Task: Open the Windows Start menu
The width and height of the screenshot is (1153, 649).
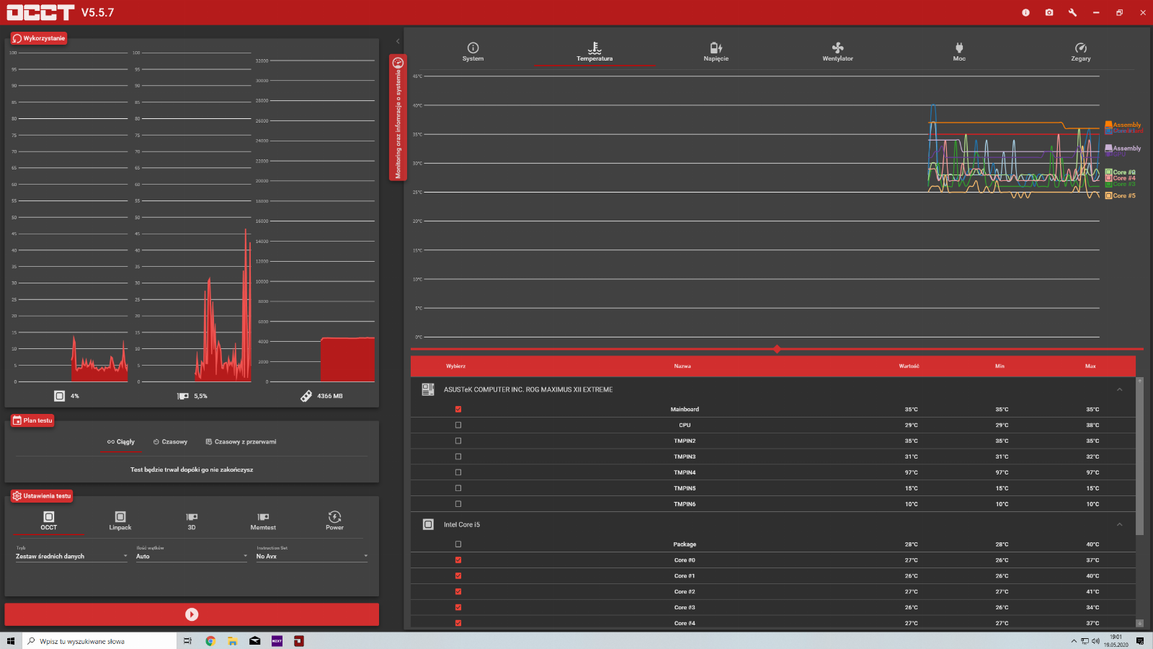Action: pos(11,641)
